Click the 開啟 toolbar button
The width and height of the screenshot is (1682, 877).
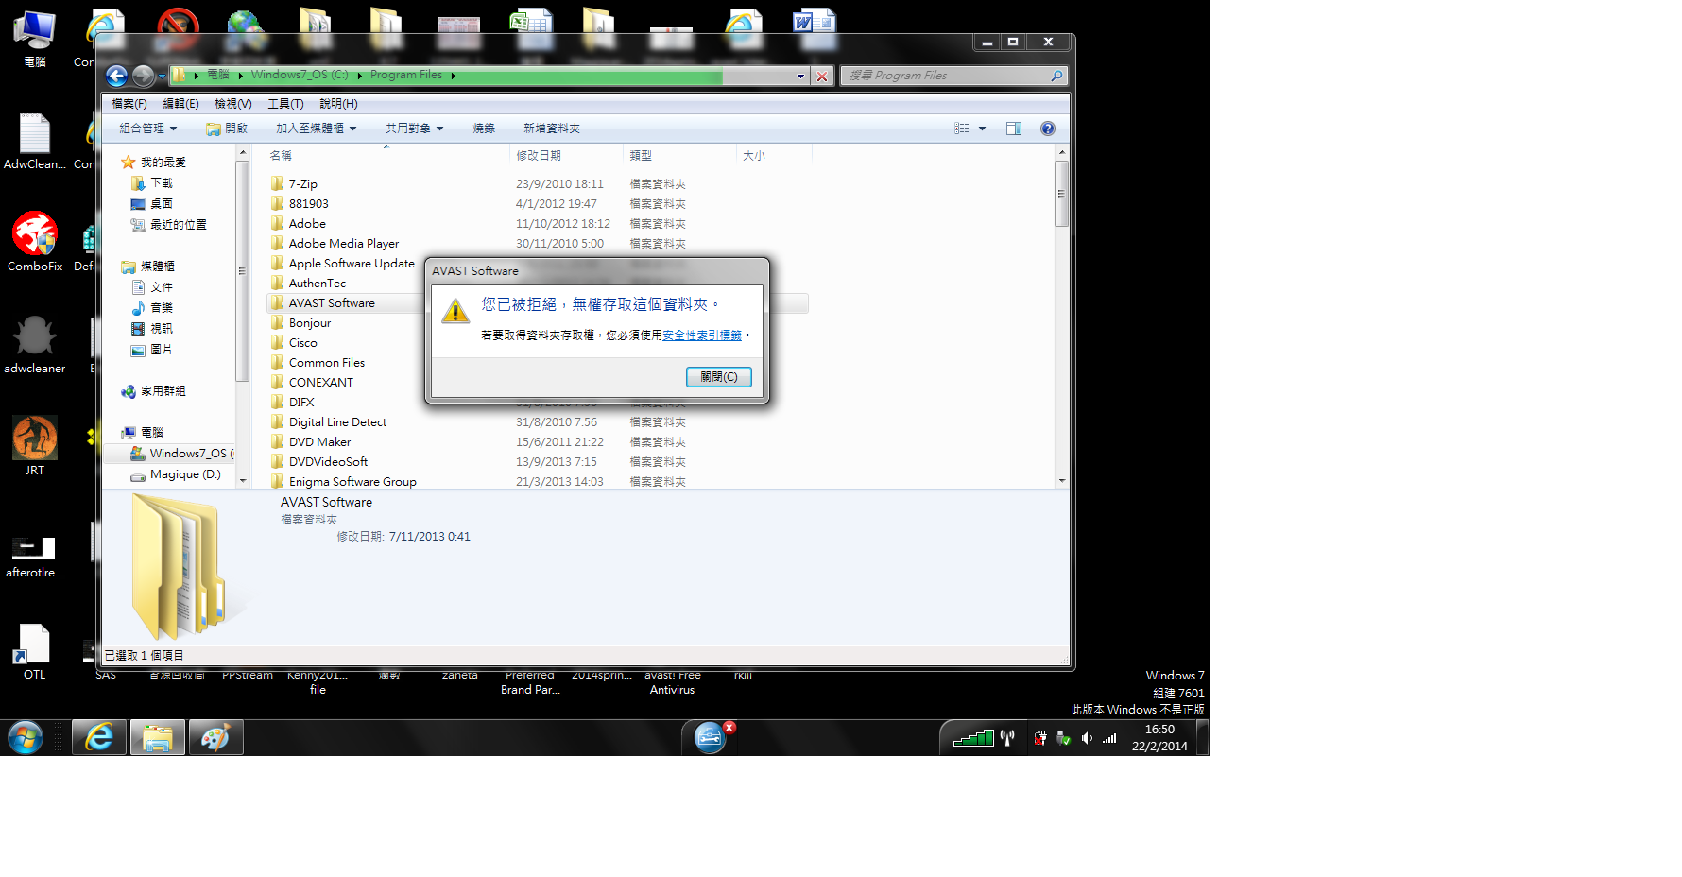(227, 129)
